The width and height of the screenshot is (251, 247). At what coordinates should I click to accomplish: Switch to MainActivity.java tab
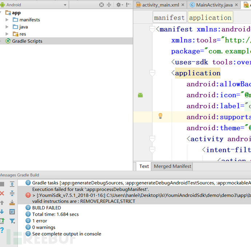tap(214, 5)
